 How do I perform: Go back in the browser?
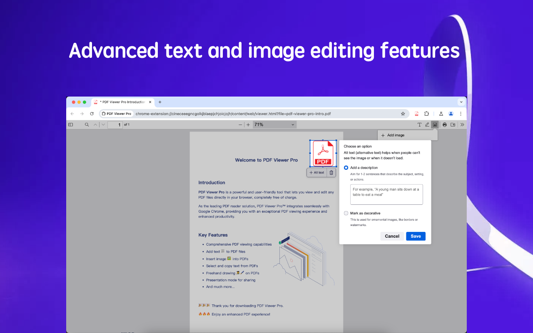click(x=72, y=114)
